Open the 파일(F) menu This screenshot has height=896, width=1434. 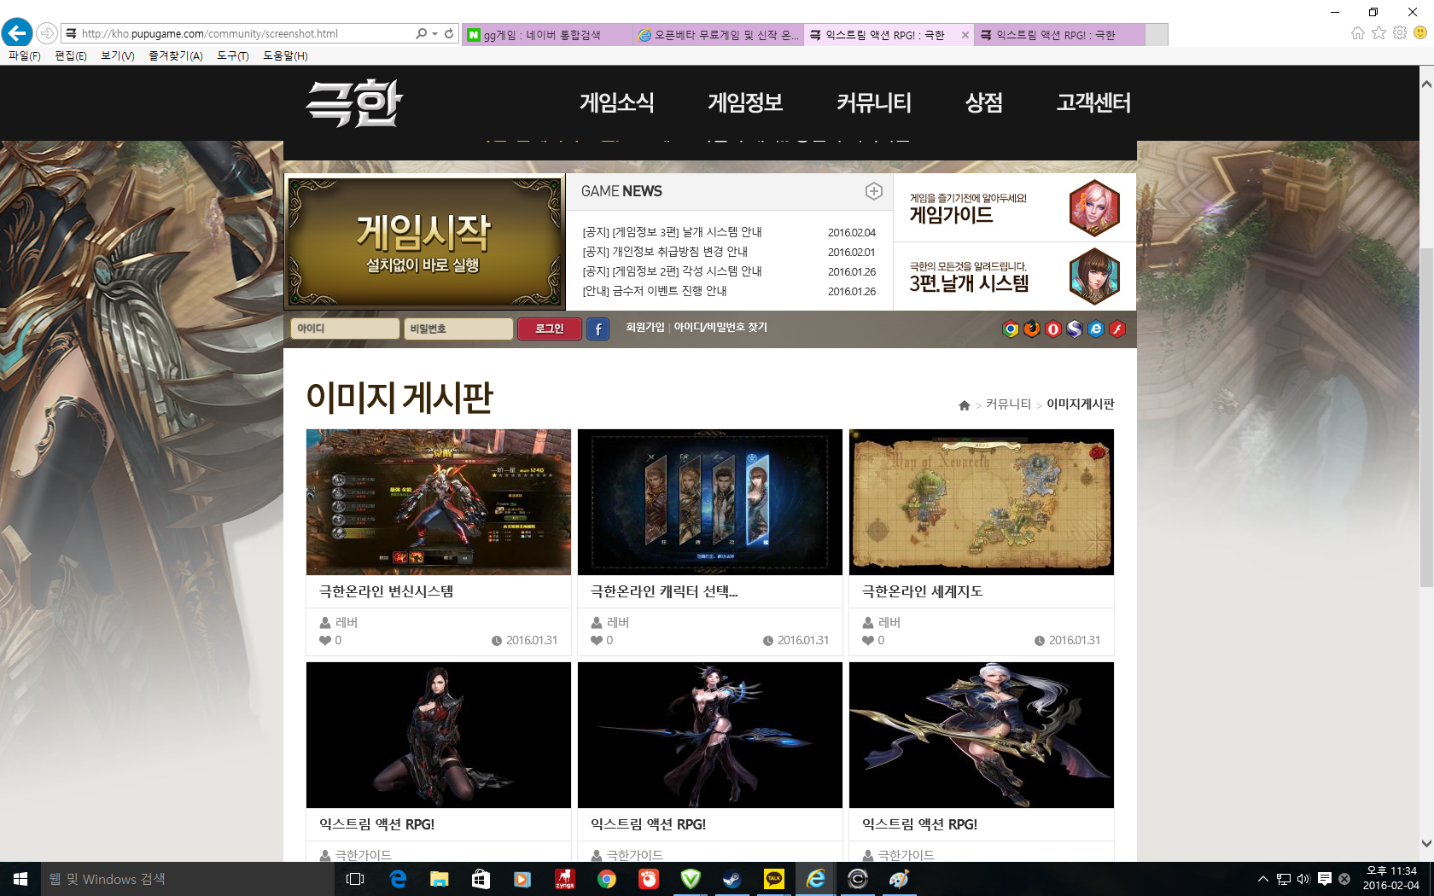25,55
